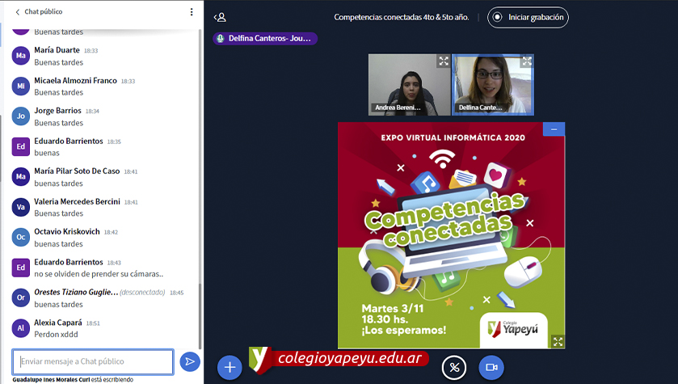Toggle the muted microphone button
678x384 pixels.
pos(454,367)
